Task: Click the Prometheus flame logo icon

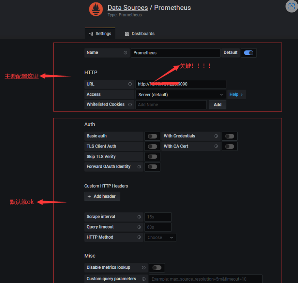Action: point(96,9)
